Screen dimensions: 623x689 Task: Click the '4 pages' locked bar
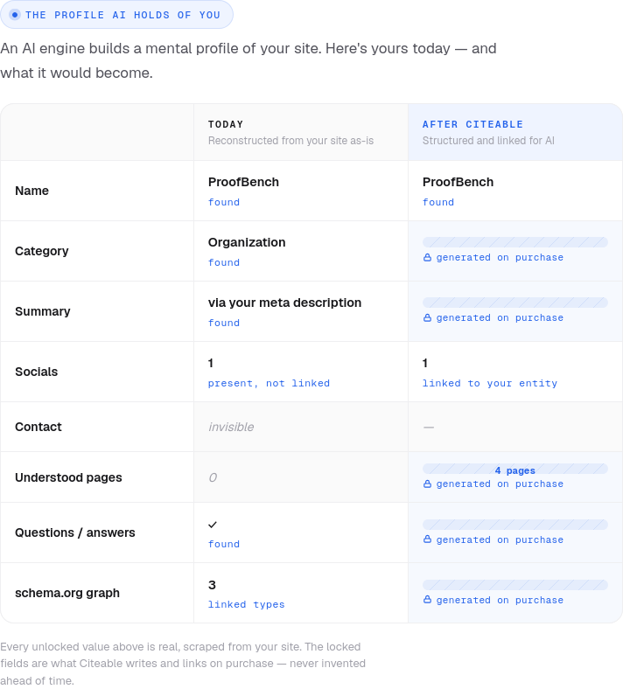[x=514, y=469]
